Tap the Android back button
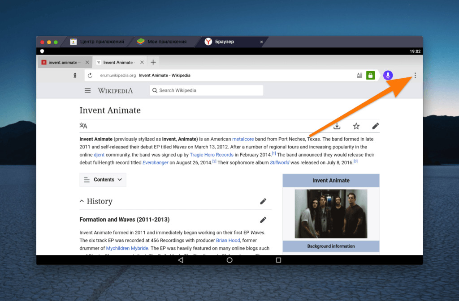The height and width of the screenshot is (301, 459). [x=181, y=260]
